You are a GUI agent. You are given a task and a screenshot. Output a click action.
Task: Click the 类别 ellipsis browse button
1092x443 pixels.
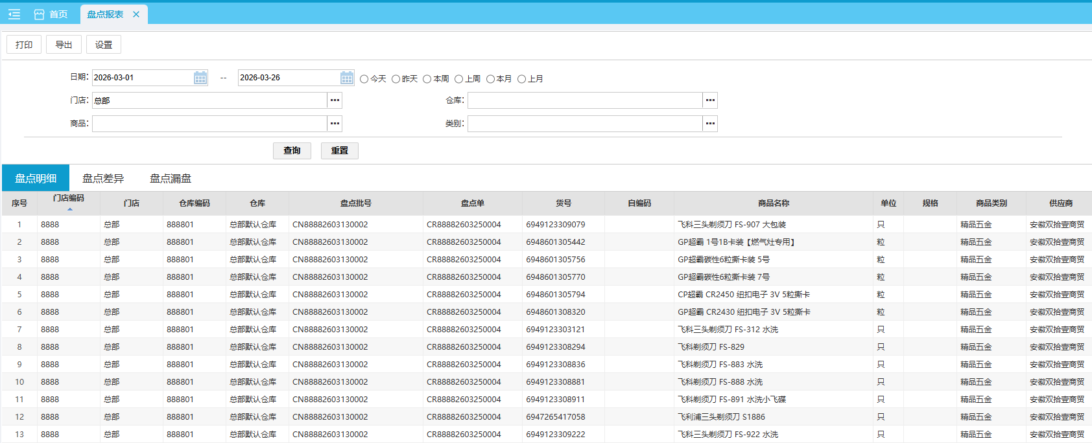click(x=710, y=124)
